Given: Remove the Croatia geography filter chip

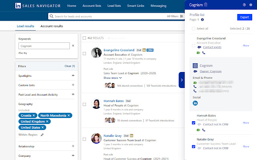Looking at the screenshot, I should point(34,115).
